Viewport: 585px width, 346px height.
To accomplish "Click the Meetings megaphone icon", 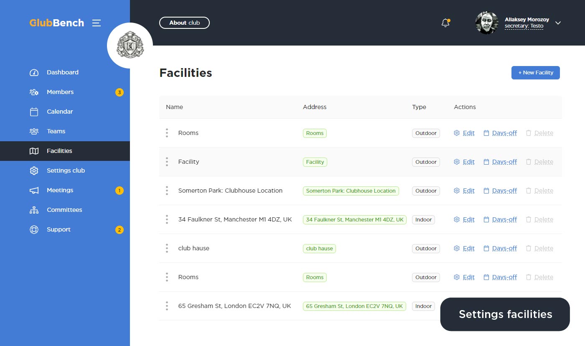I will coord(34,191).
